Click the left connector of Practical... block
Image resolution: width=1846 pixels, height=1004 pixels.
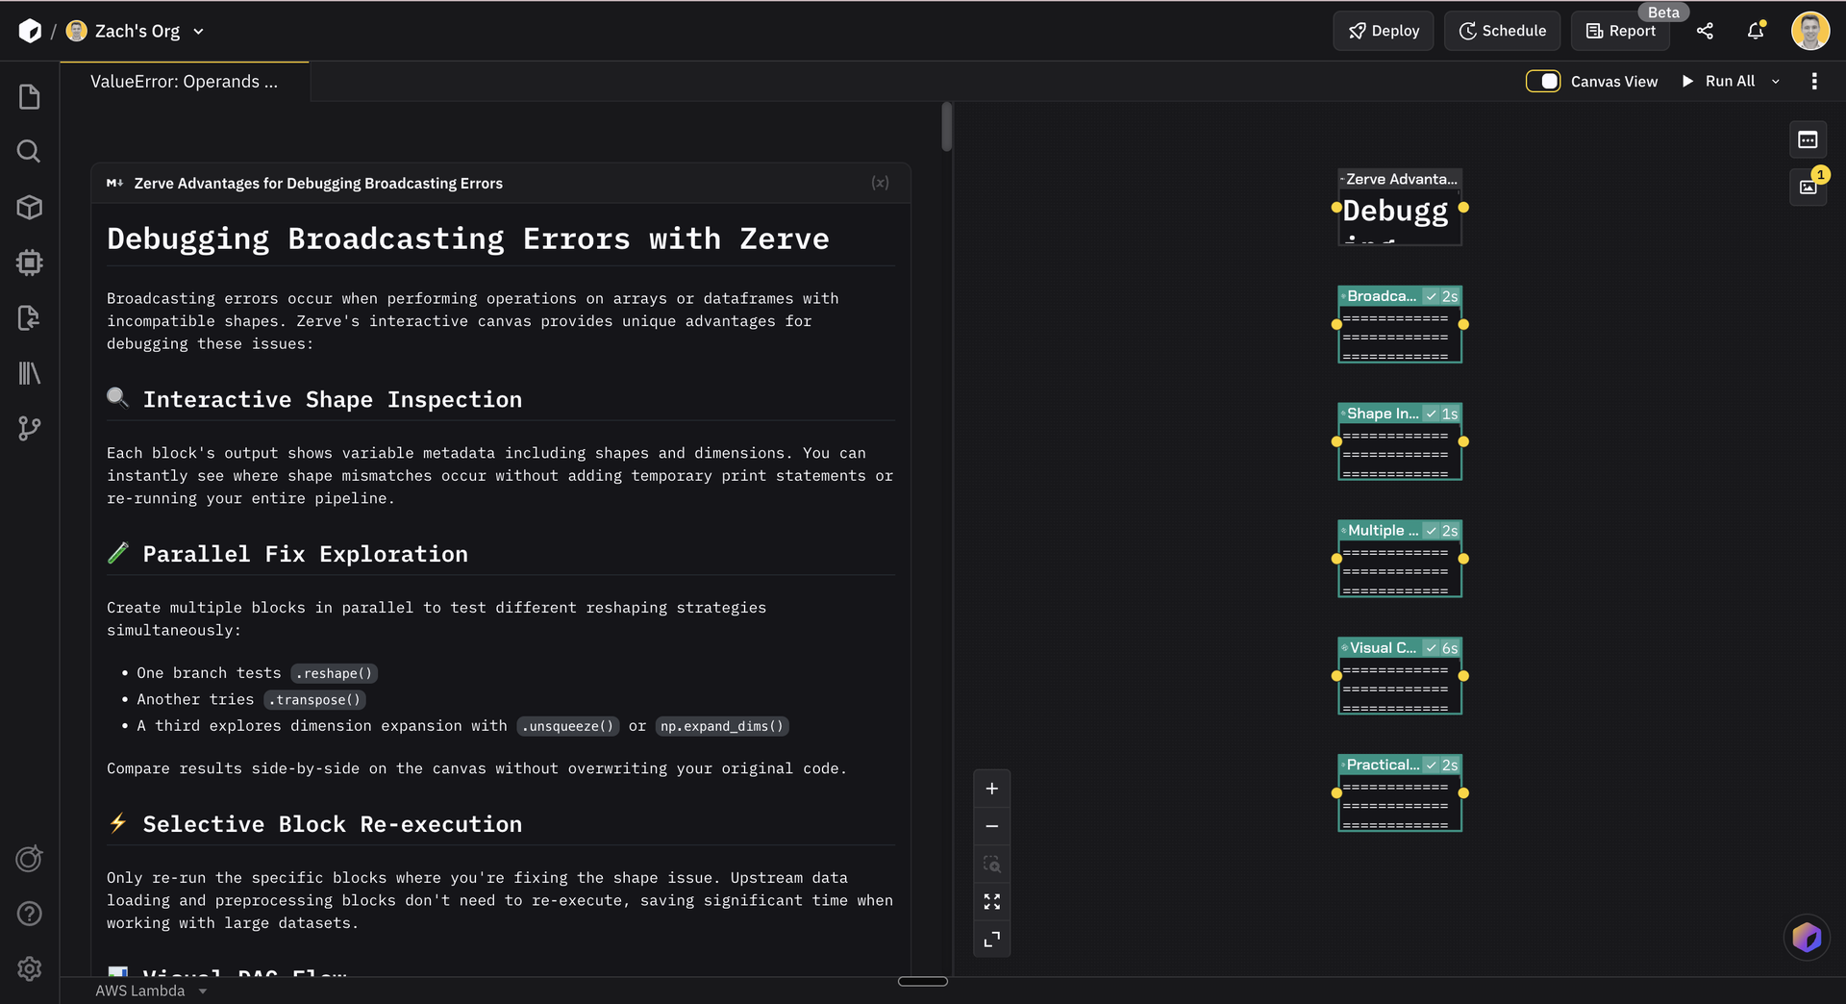point(1336,793)
